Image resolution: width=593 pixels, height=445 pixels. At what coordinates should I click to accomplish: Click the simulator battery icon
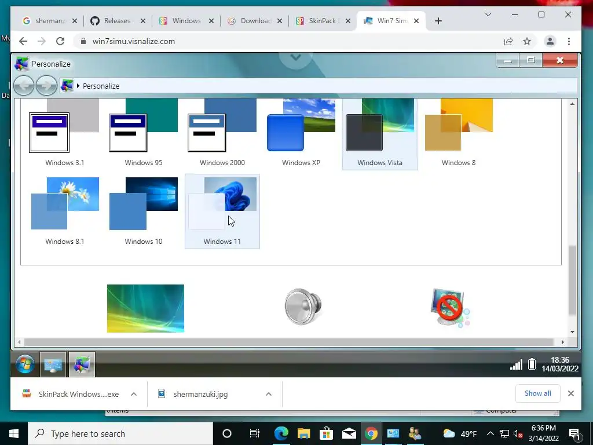tap(532, 364)
